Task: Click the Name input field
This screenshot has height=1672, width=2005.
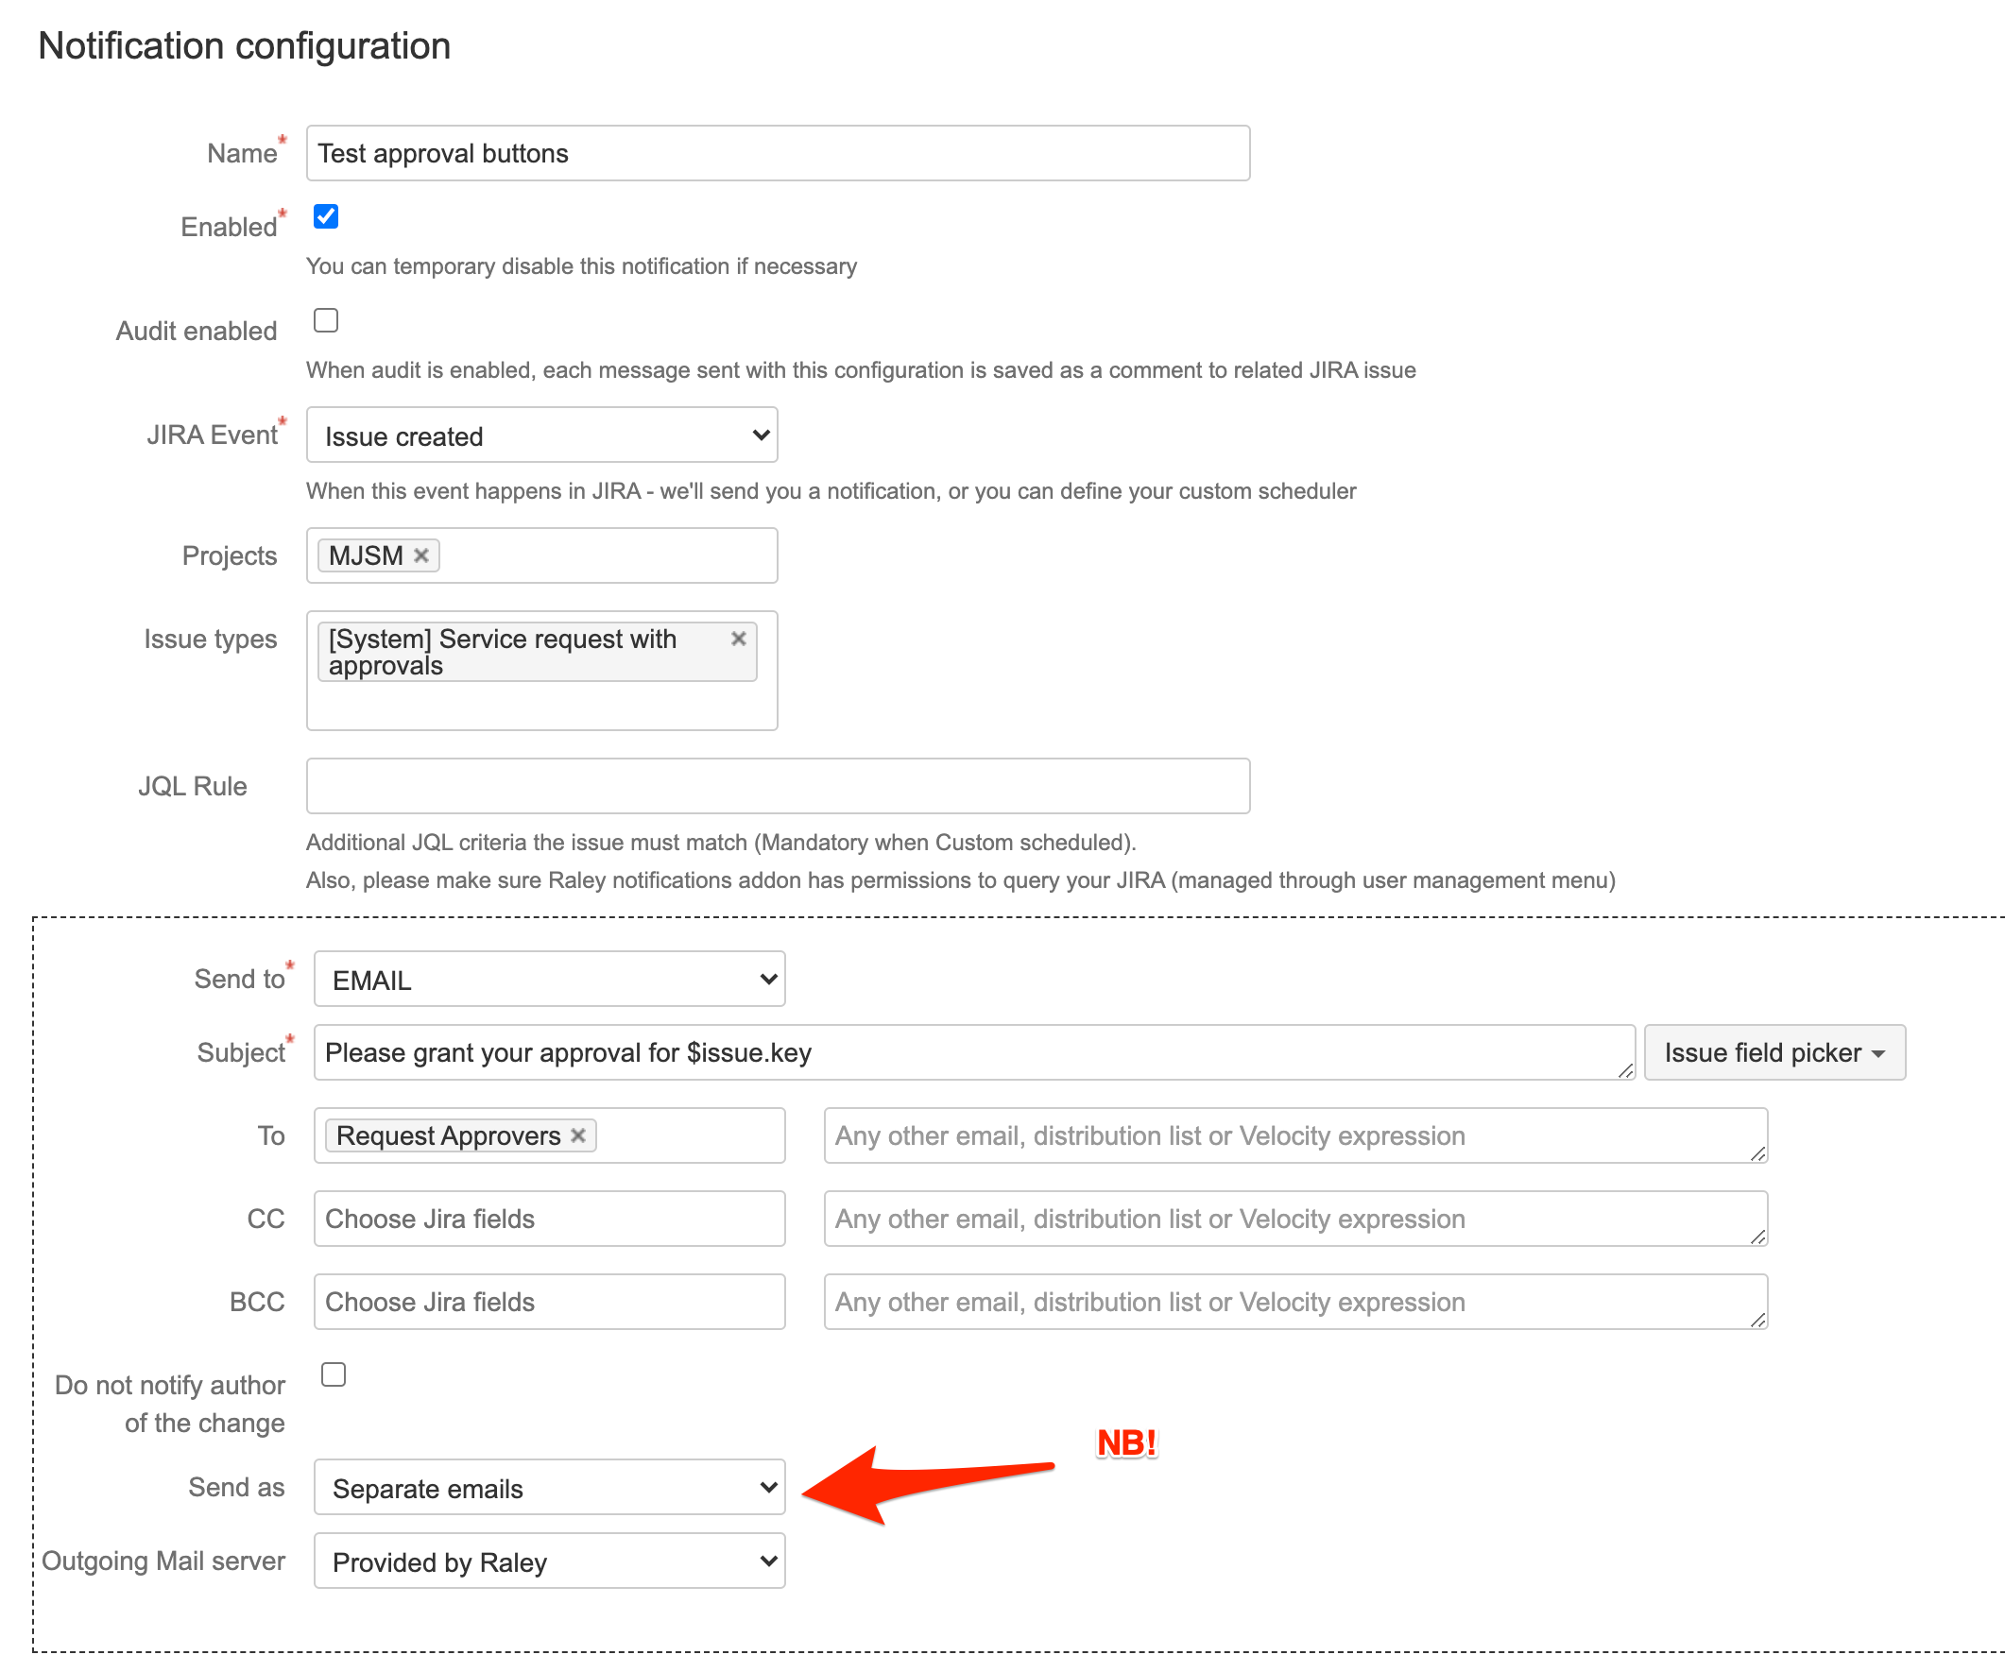Action: tap(779, 153)
